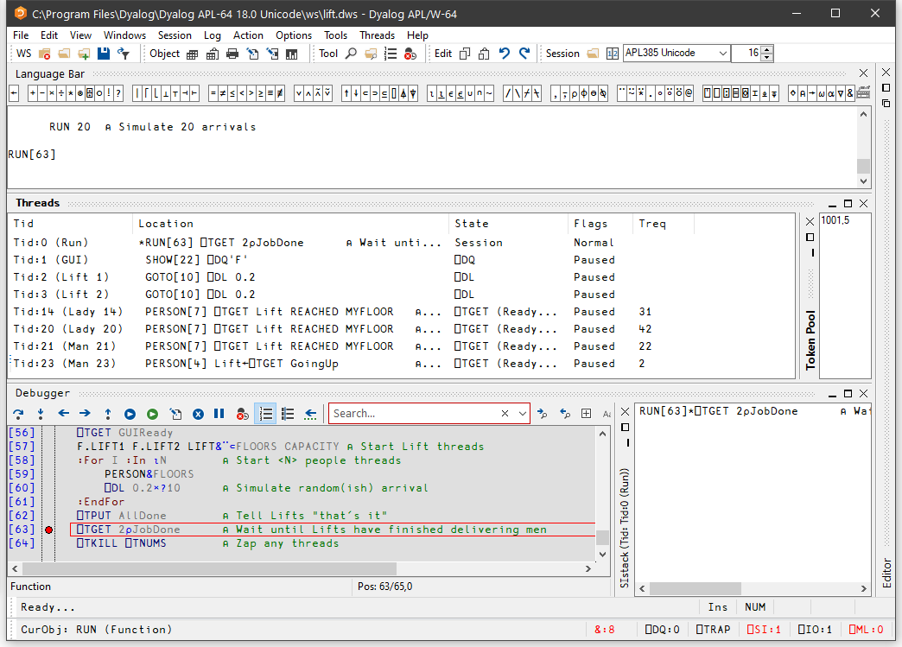Click the green Resume threads button in Debugger
The image size is (902, 647).
click(152, 414)
